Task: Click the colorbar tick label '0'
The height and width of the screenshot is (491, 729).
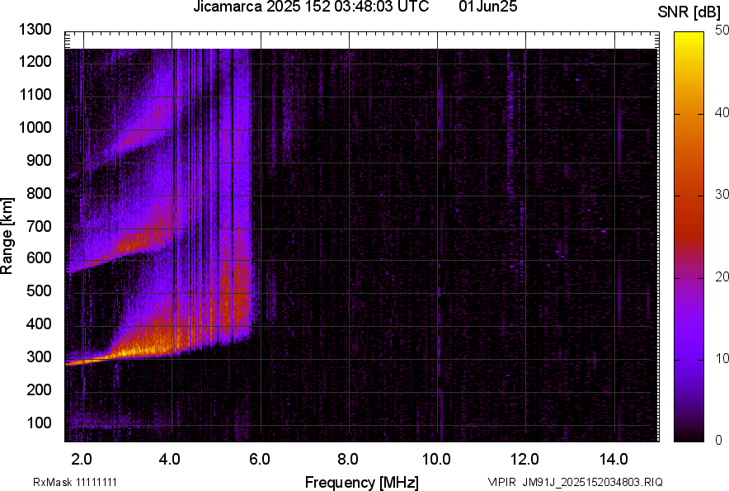Action: pos(719,440)
